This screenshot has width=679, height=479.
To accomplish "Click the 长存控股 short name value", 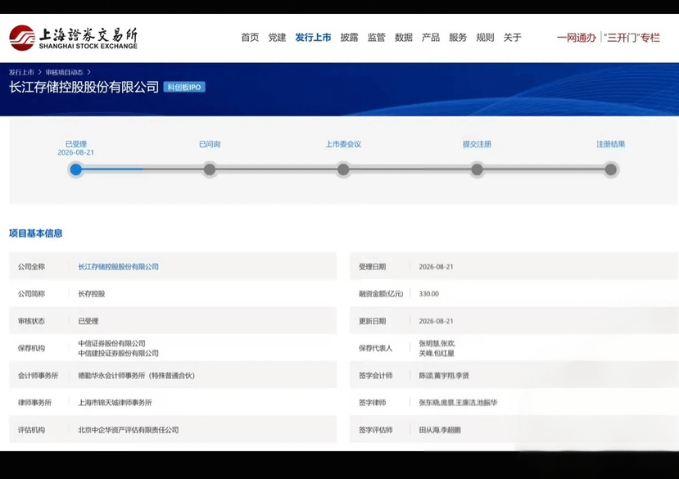I will pos(92,294).
